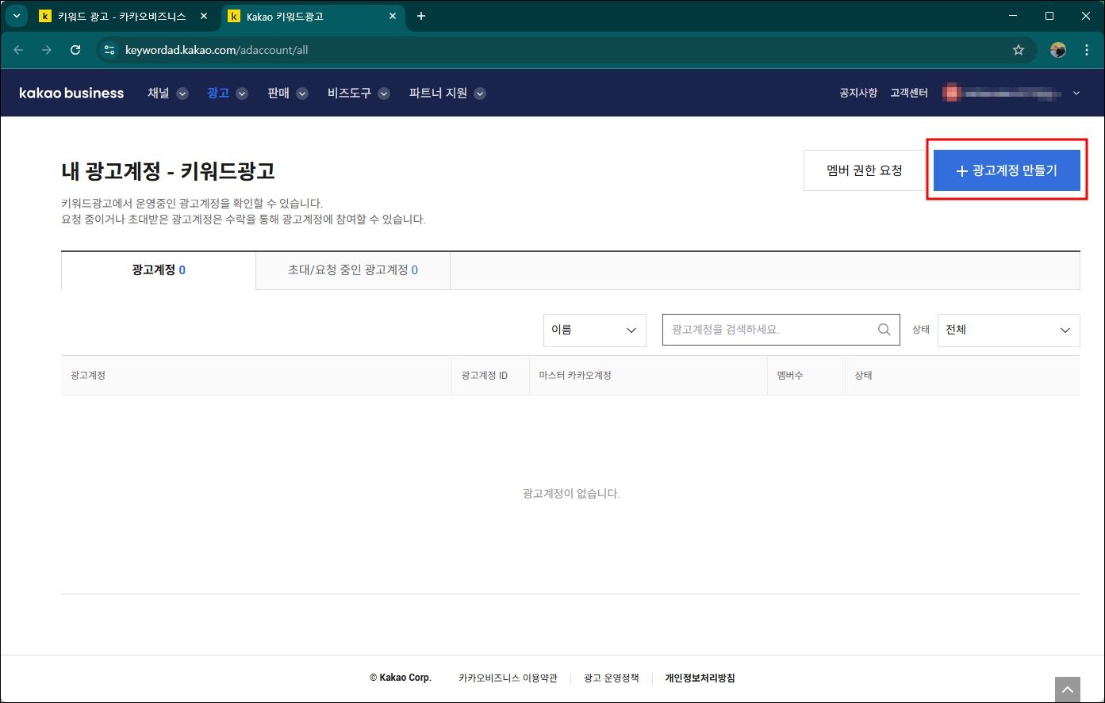Click © Kakao Corp. footer text
The height and width of the screenshot is (703, 1105).
click(401, 678)
